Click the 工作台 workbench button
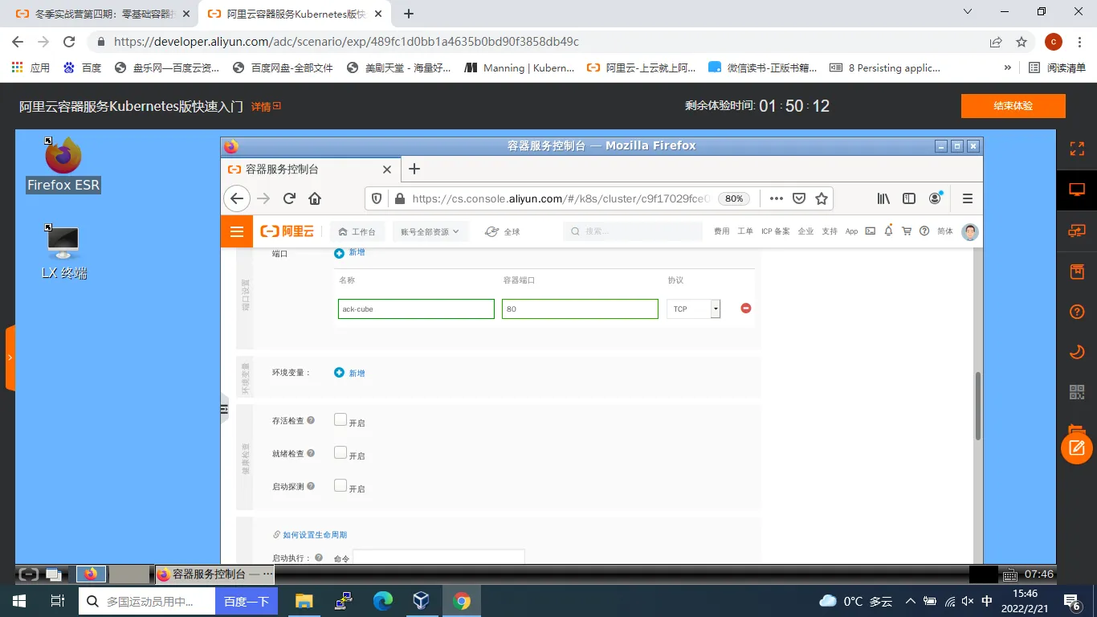Screen dimensions: 1097x617 [x=357, y=231]
